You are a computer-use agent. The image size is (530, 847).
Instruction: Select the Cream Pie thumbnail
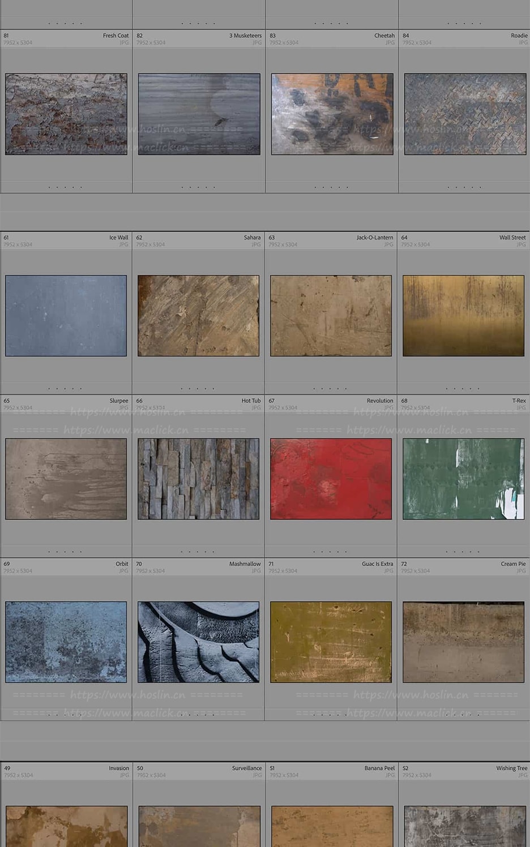[464, 642]
